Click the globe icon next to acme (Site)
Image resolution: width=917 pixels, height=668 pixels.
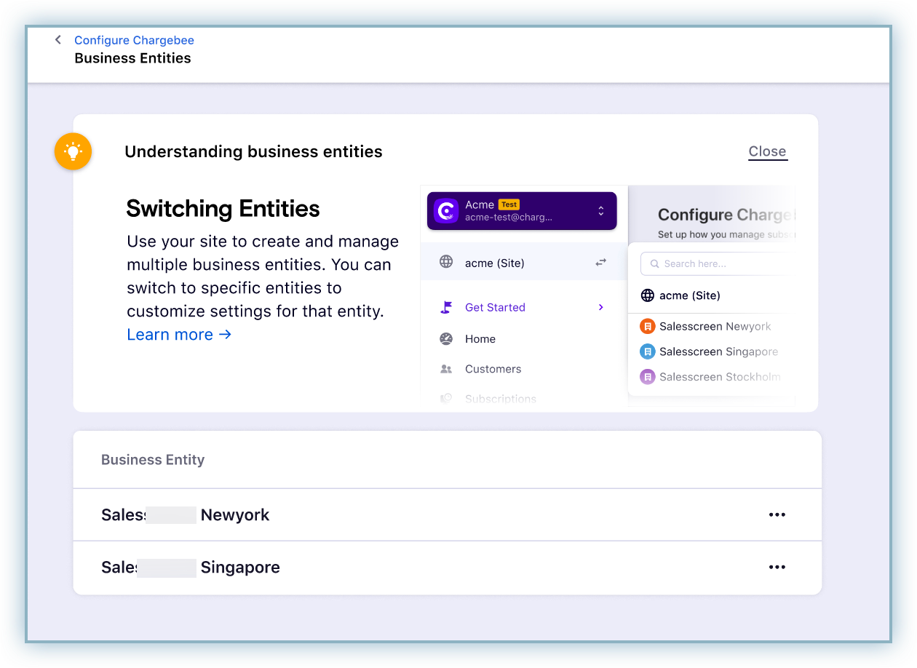coord(446,262)
